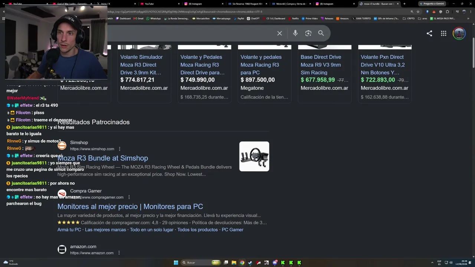
Task: Open the Base Direct Drive Moza R9 product card
Action: (325, 73)
